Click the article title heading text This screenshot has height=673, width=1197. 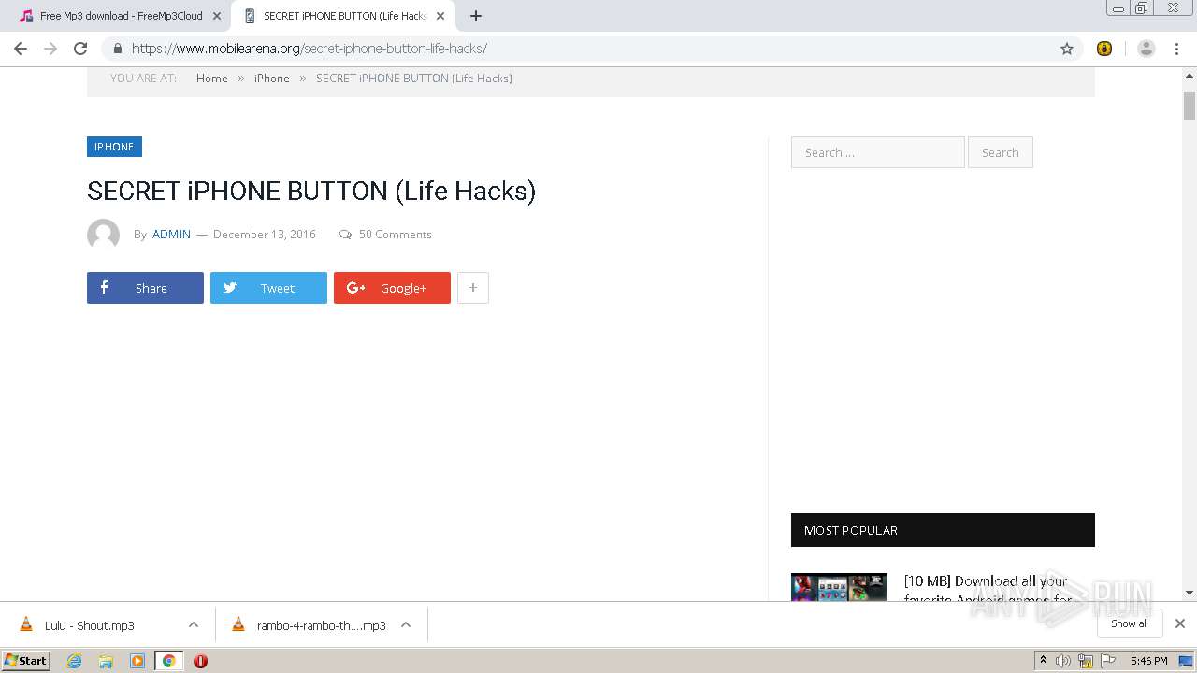311,191
